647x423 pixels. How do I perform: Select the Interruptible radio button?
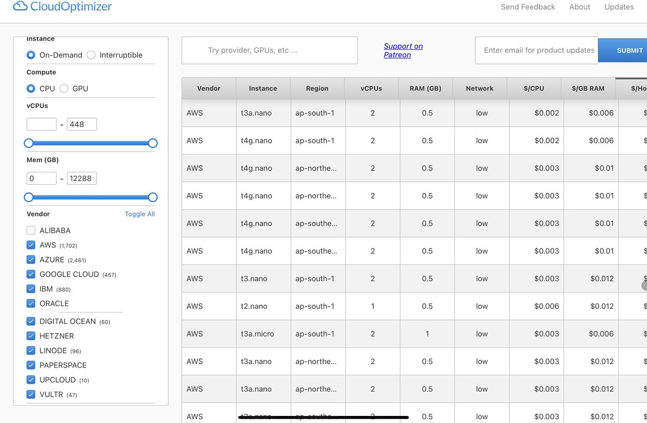pyautogui.click(x=91, y=55)
